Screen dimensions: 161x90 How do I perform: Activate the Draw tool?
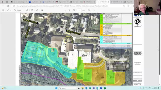(18, 10)
